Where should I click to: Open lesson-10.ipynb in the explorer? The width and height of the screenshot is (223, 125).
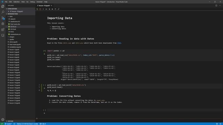pyautogui.click(x=20, y=73)
